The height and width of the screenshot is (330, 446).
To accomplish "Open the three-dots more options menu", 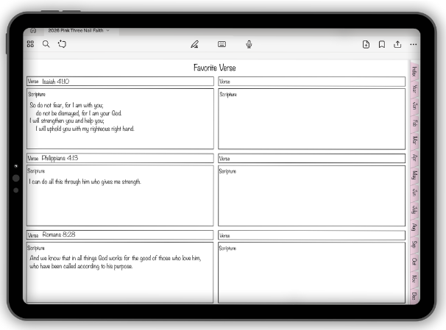I will 413,44.
